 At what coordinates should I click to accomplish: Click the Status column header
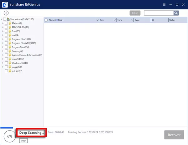point(172,20)
